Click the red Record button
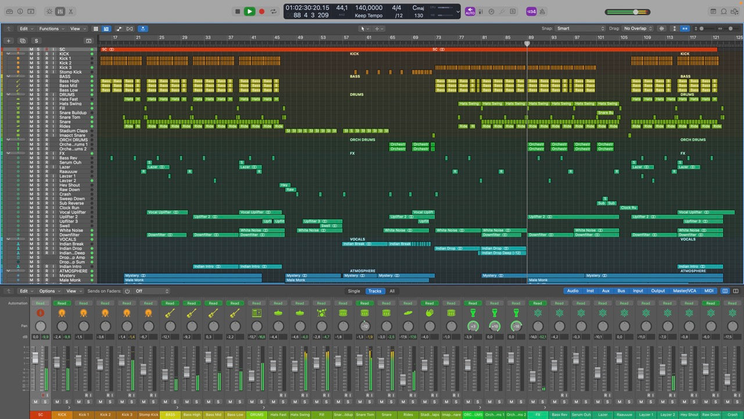 [x=262, y=11]
